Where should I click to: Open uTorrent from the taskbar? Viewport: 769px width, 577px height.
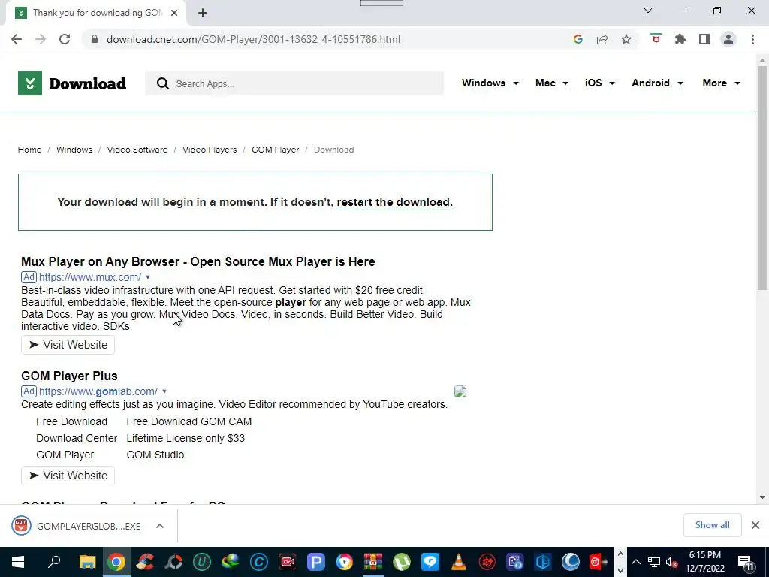pyautogui.click(x=402, y=562)
